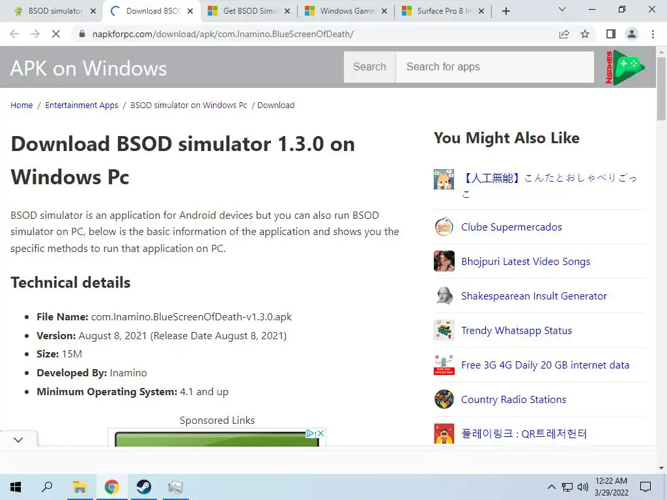This screenshot has width=667, height=500.
Task: Show hidden system tray icons
Action: [x=551, y=487]
